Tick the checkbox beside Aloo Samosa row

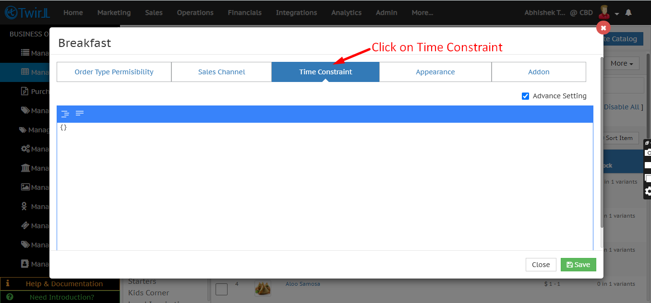point(221,289)
